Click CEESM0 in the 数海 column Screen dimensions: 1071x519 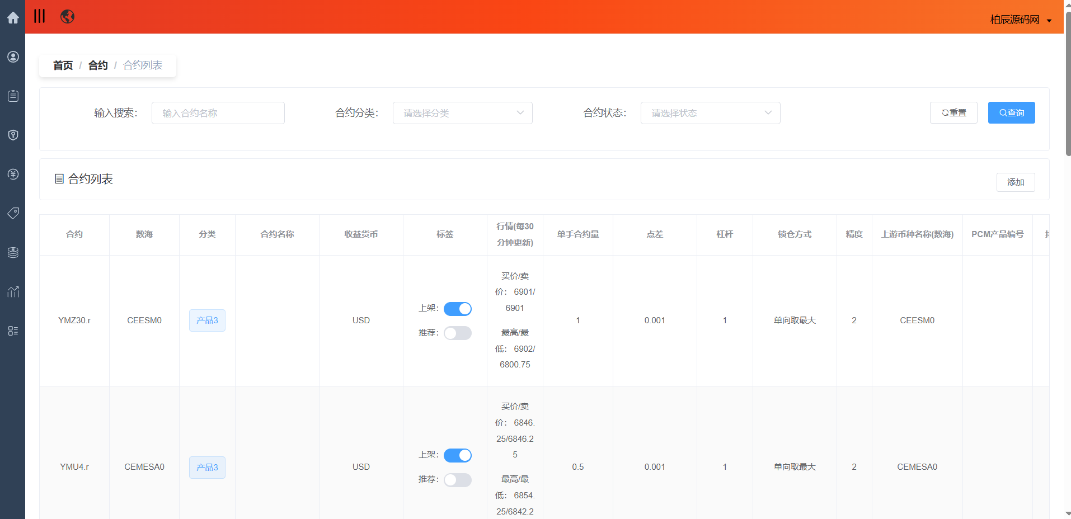(144, 320)
